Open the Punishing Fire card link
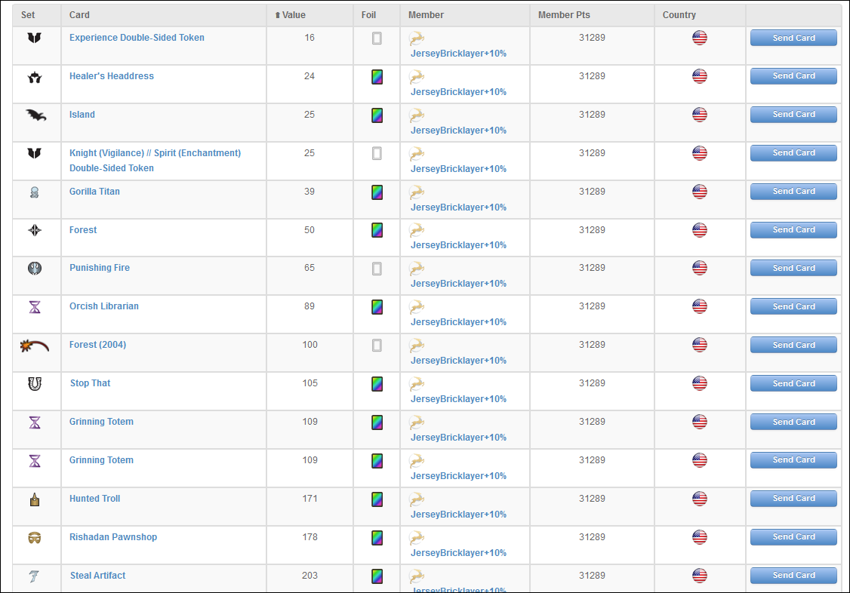 pyautogui.click(x=100, y=268)
